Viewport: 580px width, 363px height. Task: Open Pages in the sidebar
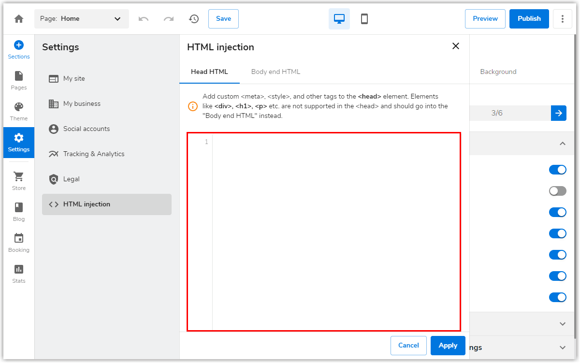pyautogui.click(x=19, y=81)
